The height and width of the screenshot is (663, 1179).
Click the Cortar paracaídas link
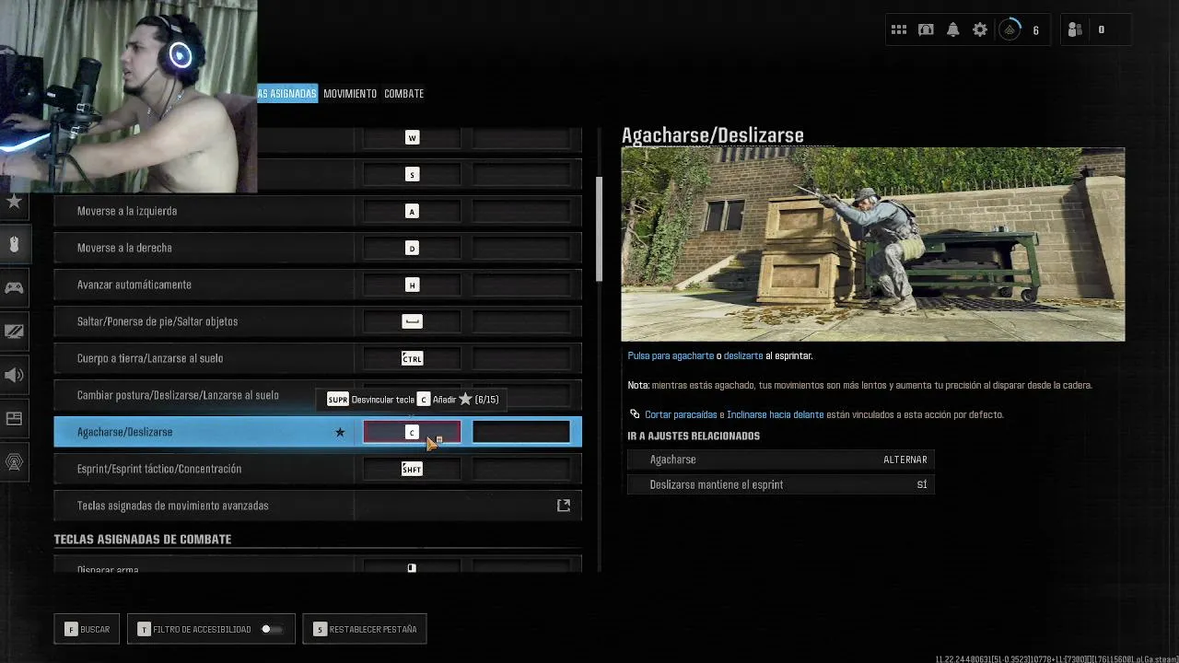[x=681, y=414]
